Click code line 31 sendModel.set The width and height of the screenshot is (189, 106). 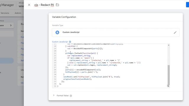92,77
